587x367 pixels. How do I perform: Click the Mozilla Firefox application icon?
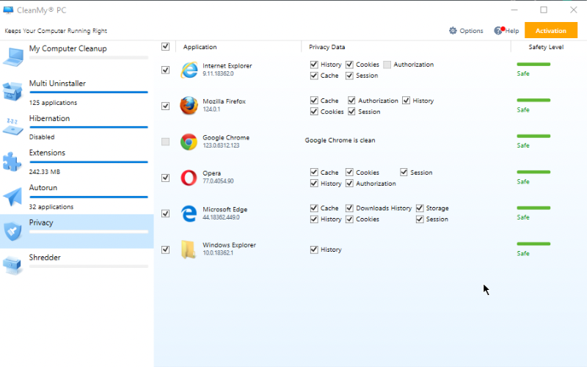point(189,106)
